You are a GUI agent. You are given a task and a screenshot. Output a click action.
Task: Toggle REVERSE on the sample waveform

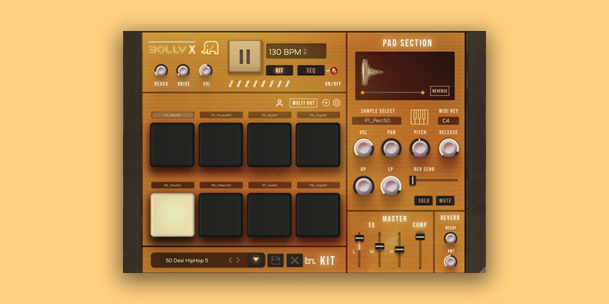[440, 91]
